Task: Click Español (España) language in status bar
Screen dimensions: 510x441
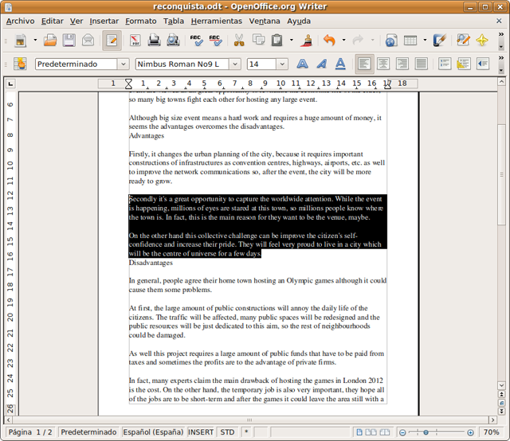Action: (153, 432)
